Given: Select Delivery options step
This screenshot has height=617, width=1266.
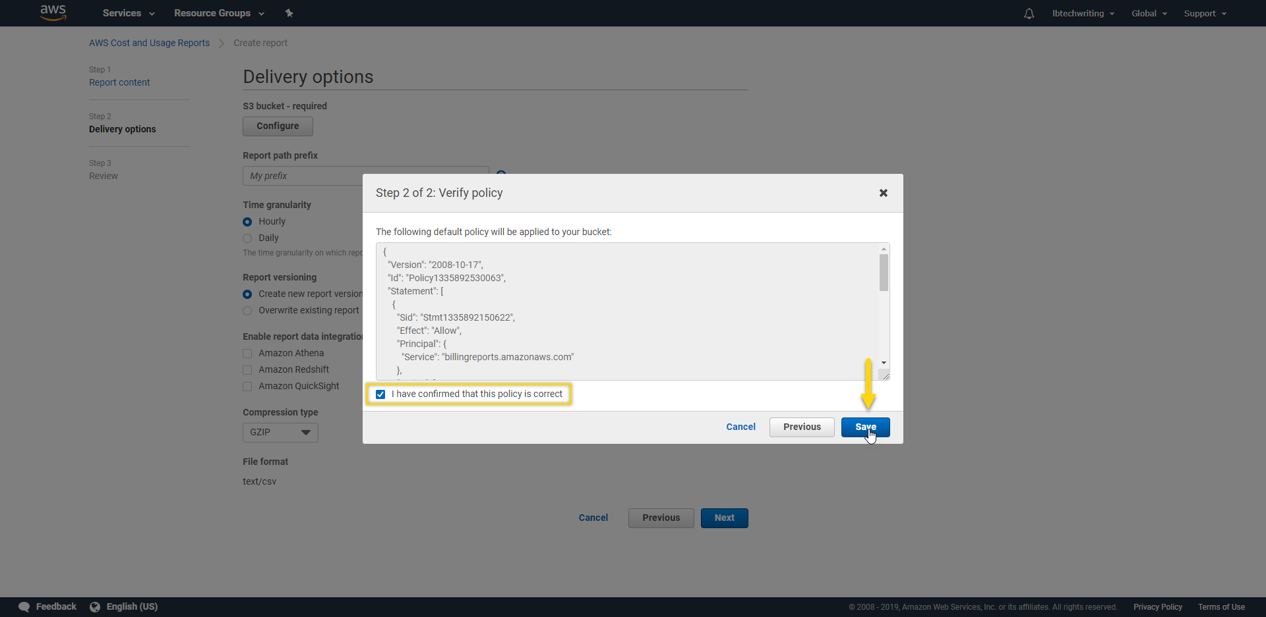Looking at the screenshot, I should [x=123, y=129].
